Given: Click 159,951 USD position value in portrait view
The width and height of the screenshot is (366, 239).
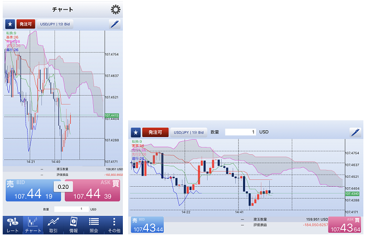Looking at the screenshot, I should click(114, 169).
